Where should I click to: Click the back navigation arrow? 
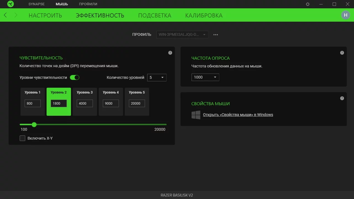point(6,15)
